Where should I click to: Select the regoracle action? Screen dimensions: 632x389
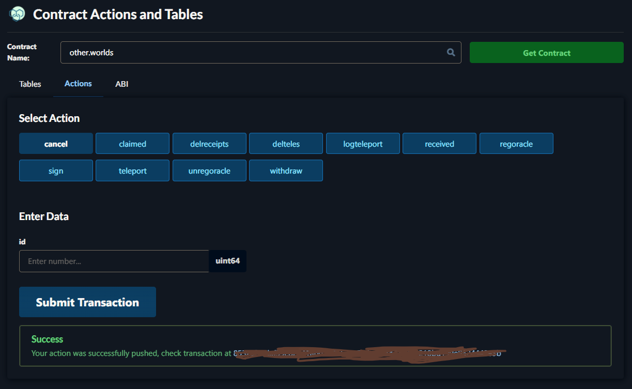point(516,144)
